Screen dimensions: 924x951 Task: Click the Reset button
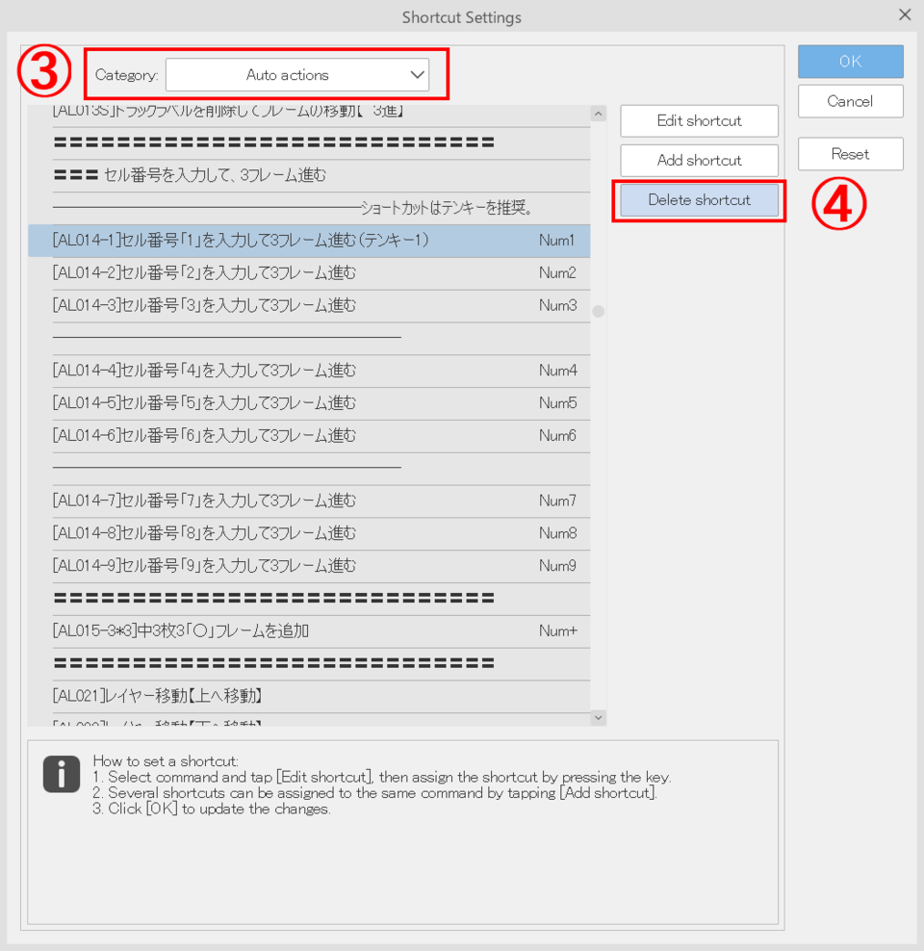(850, 154)
